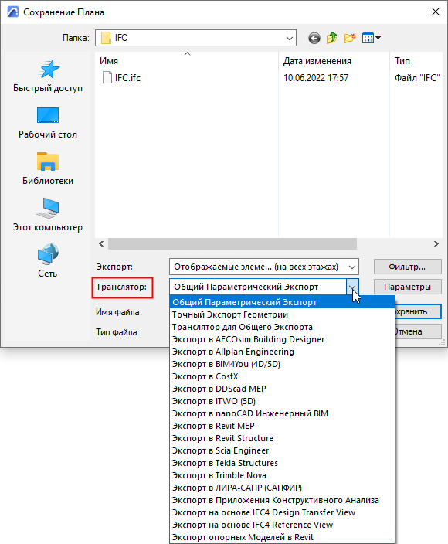Go up one folder level icon
The width and height of the screenshot is (448, 544).
(x=332, y=38)
